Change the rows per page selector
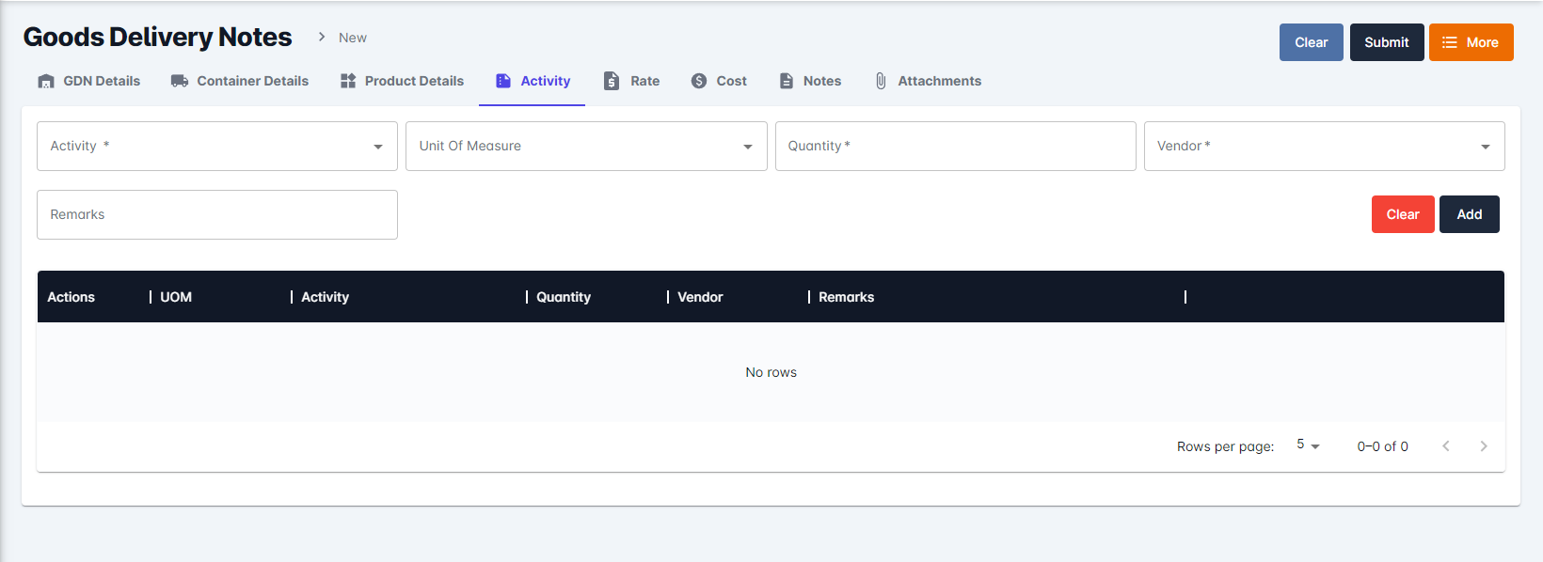The image size is (1543, 562). coord(1308,445)
